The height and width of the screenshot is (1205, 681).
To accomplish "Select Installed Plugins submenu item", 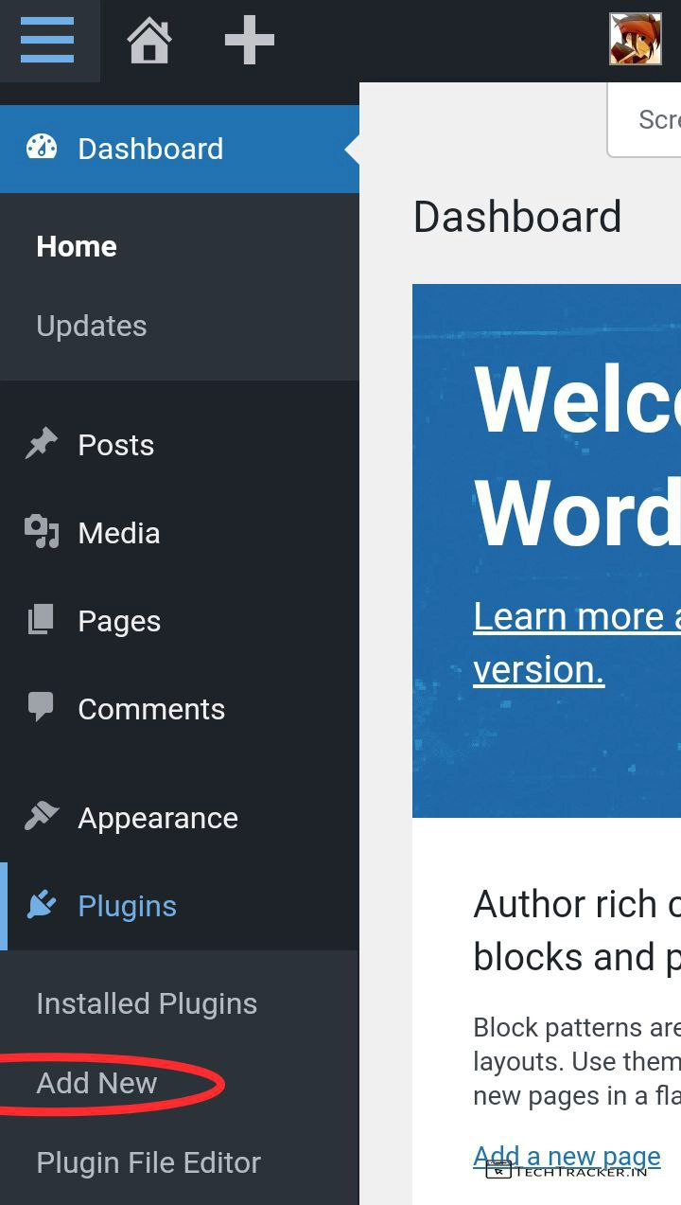I will [x=147, y=1003].
